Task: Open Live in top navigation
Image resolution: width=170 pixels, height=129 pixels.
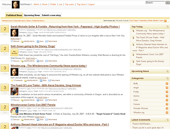Action: 61,4
